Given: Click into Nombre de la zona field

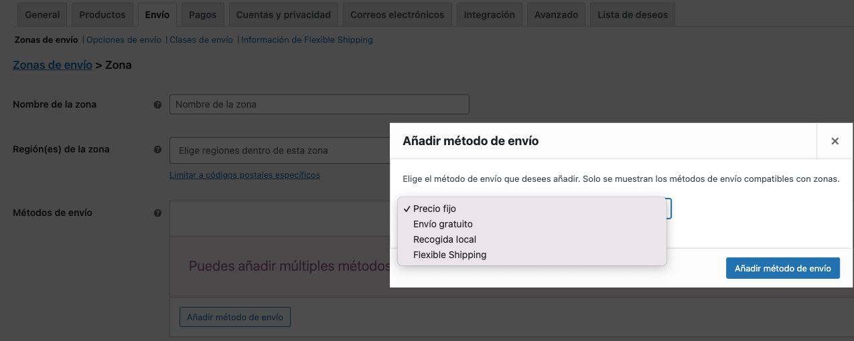Looking at the screenshot, I should [x=319, y=104].
